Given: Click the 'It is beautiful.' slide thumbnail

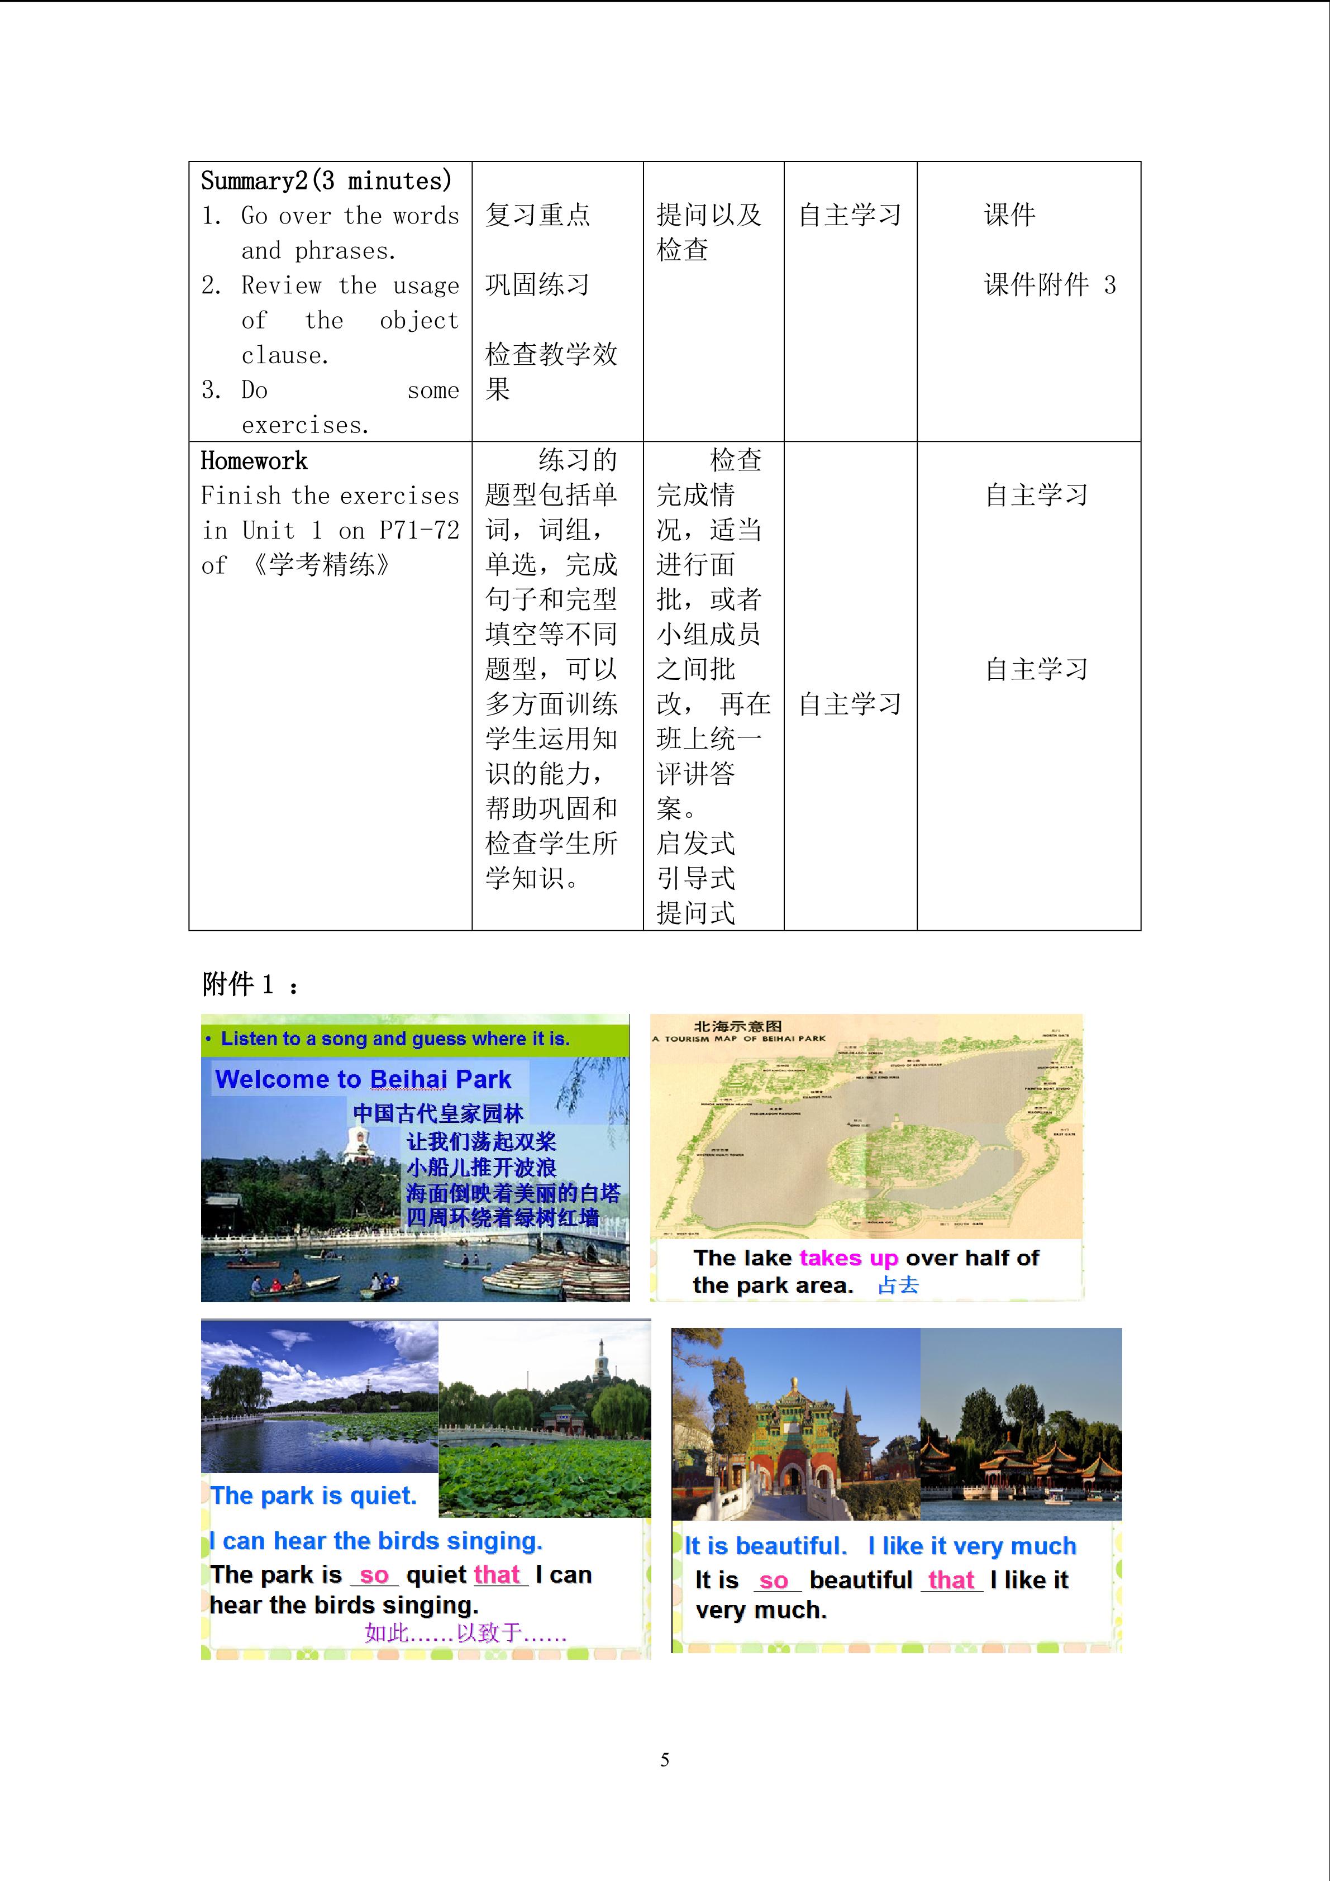Looking at the screenshot, I should tap(897, 1490).
